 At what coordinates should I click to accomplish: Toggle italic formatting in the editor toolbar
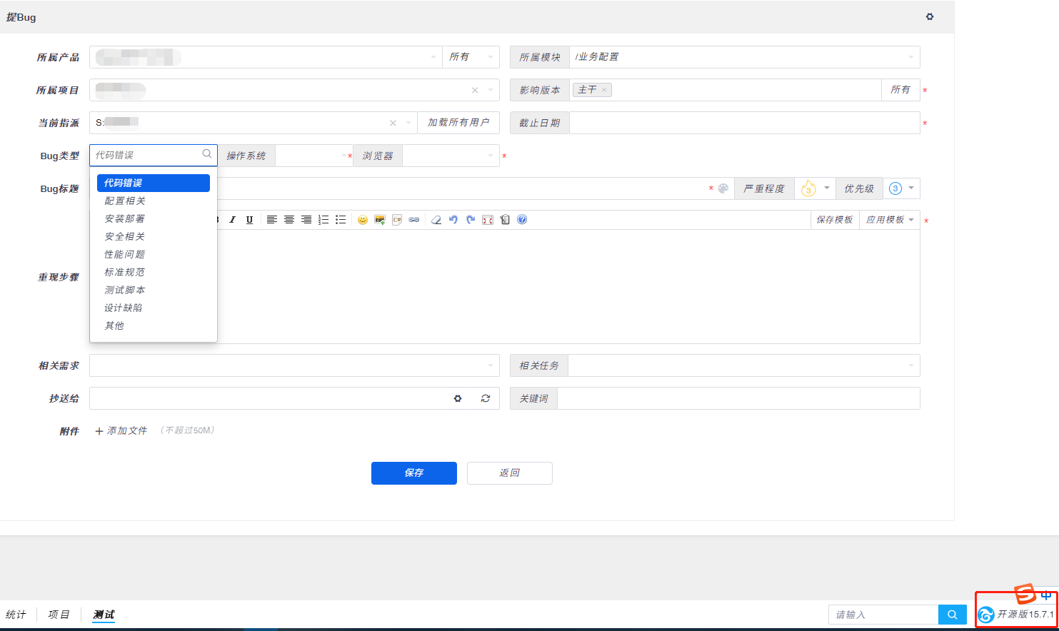[x=232, y=220]
